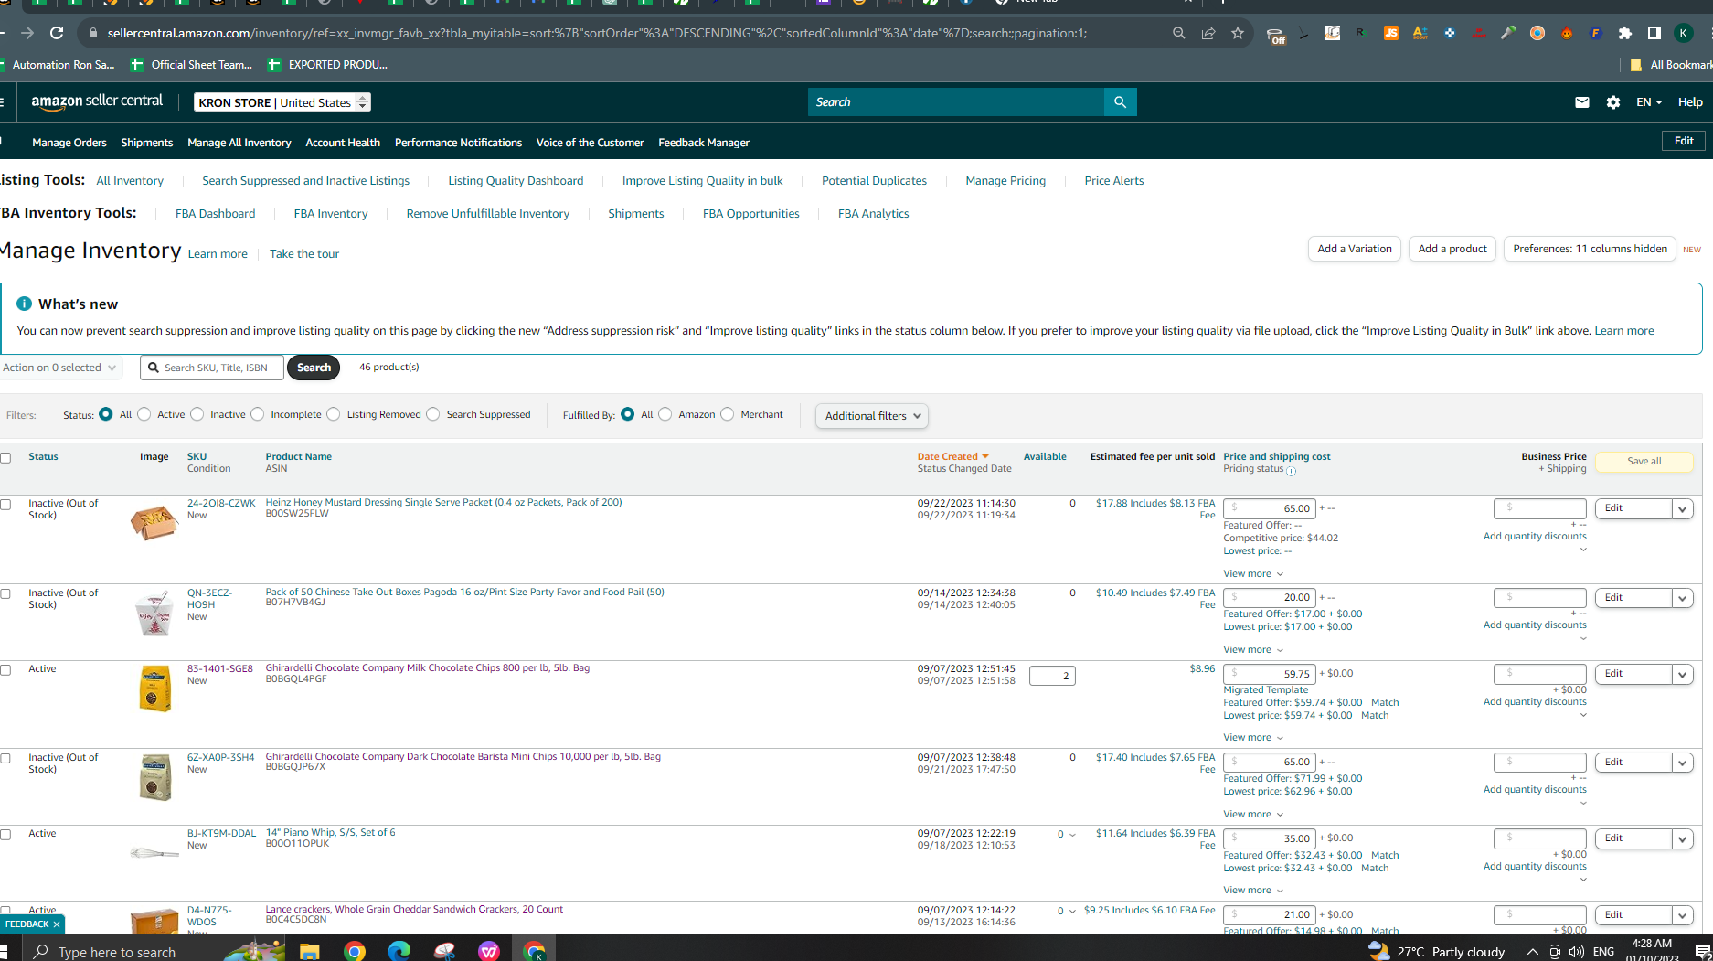This screenshot has width=1713, height=961.
Task: Click Take the tour link
Action: (304, 254)
